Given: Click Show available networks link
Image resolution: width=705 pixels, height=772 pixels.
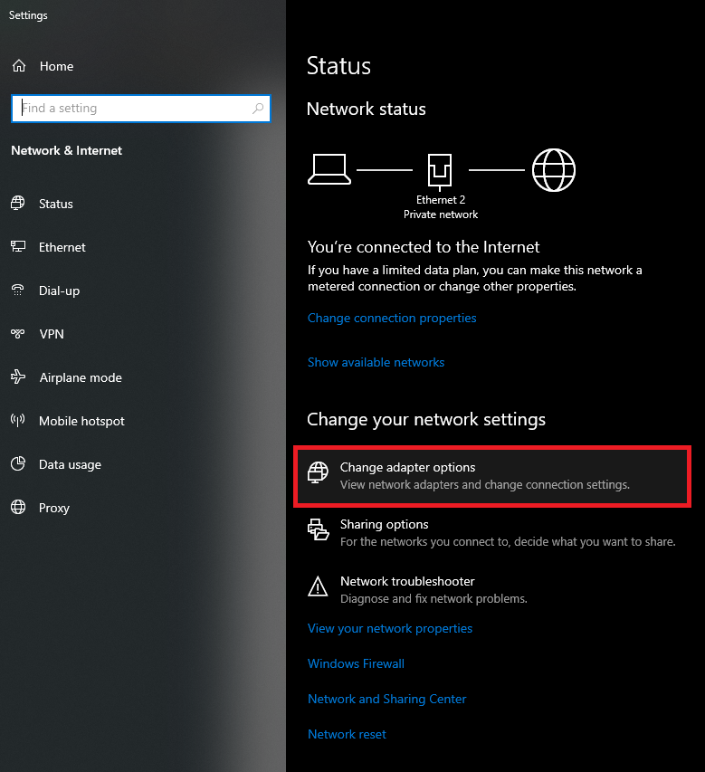Looking at the screenshot, I should point(376,362).
